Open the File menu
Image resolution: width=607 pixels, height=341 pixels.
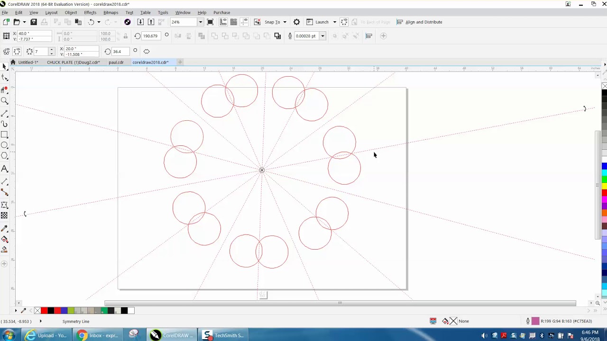point(5,12)
